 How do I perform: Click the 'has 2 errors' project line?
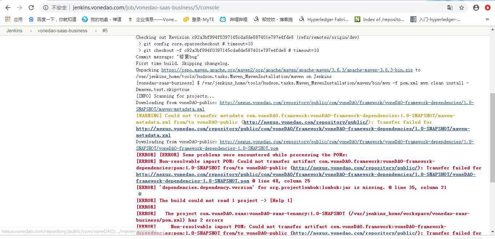coord(303,217)
